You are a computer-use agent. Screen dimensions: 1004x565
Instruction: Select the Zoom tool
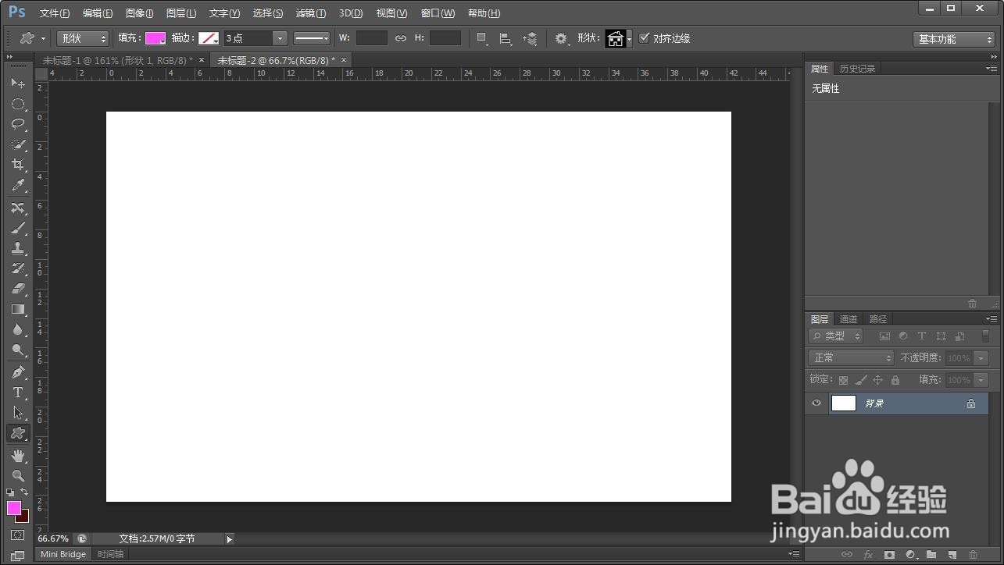18,475
